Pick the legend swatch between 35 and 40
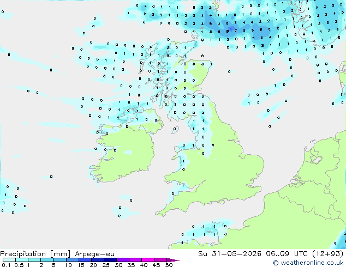346x267 pixels. [135, 260]
